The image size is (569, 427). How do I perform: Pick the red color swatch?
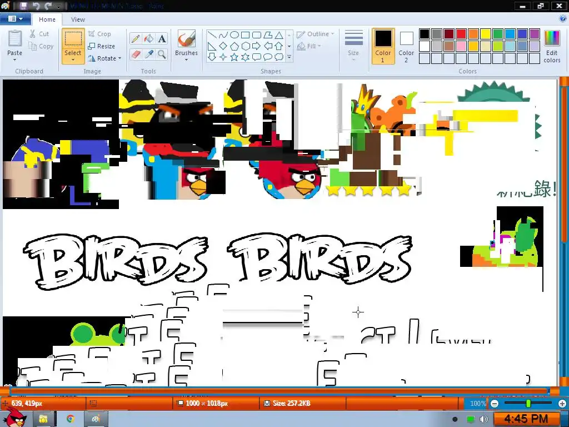(461, 34)
